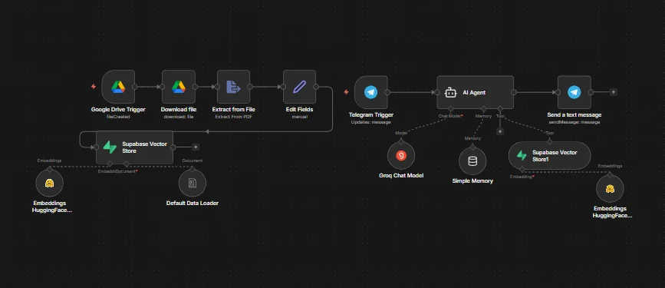Click the 'sendMessage: message' subtitle
This screenshot has height=288, width=665.
574,122
